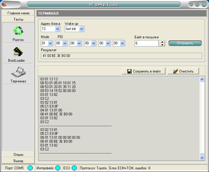209x172 pixels.
Task: Open the first PID dropdown
Action: pos(65,43)
